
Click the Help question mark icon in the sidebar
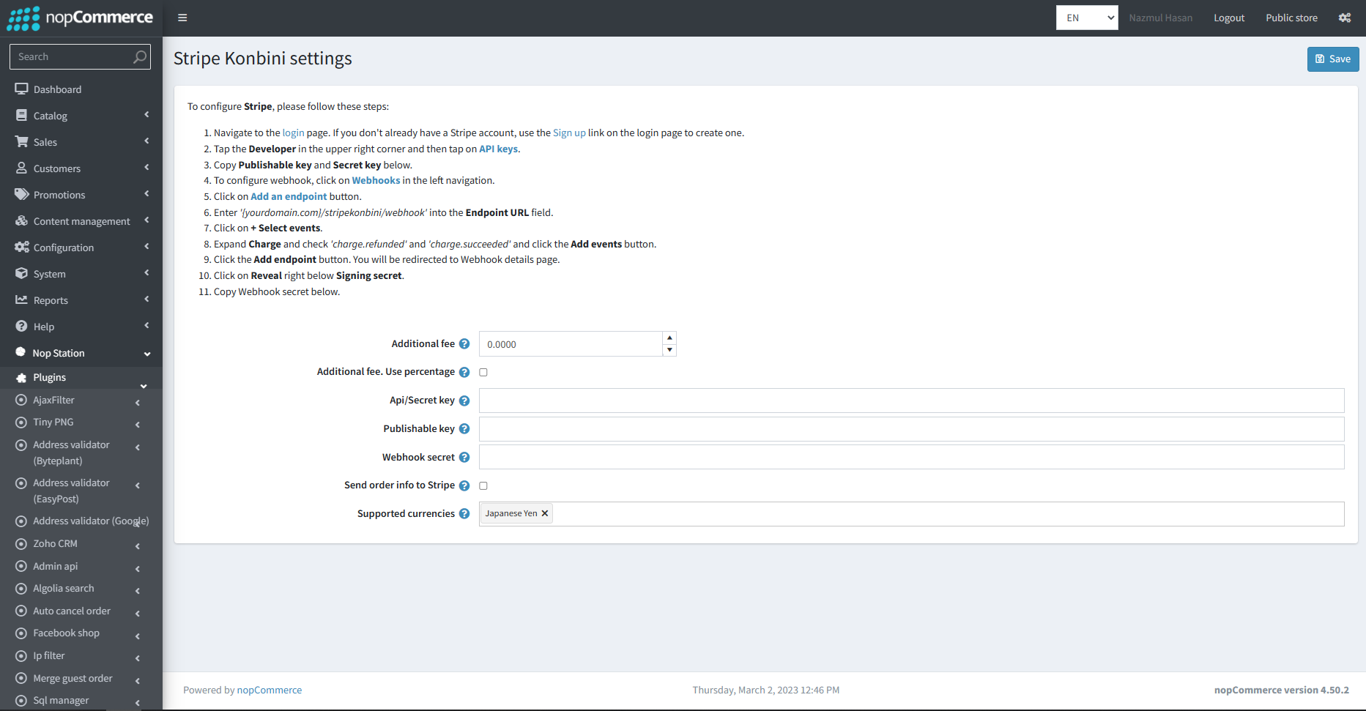click(21, 327)
